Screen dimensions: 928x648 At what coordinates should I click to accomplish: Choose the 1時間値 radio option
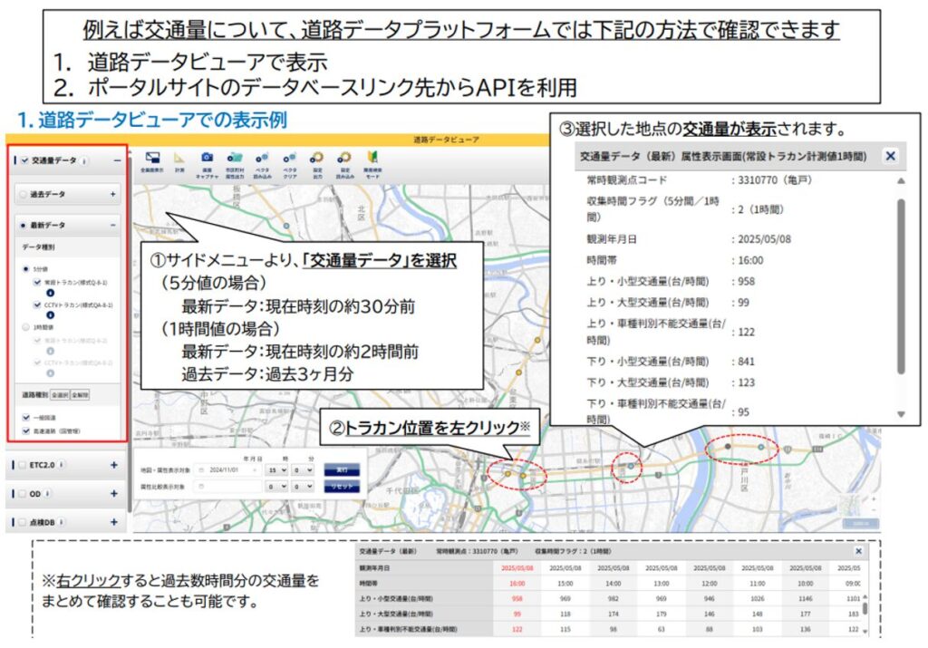click(x=25, y=327)
